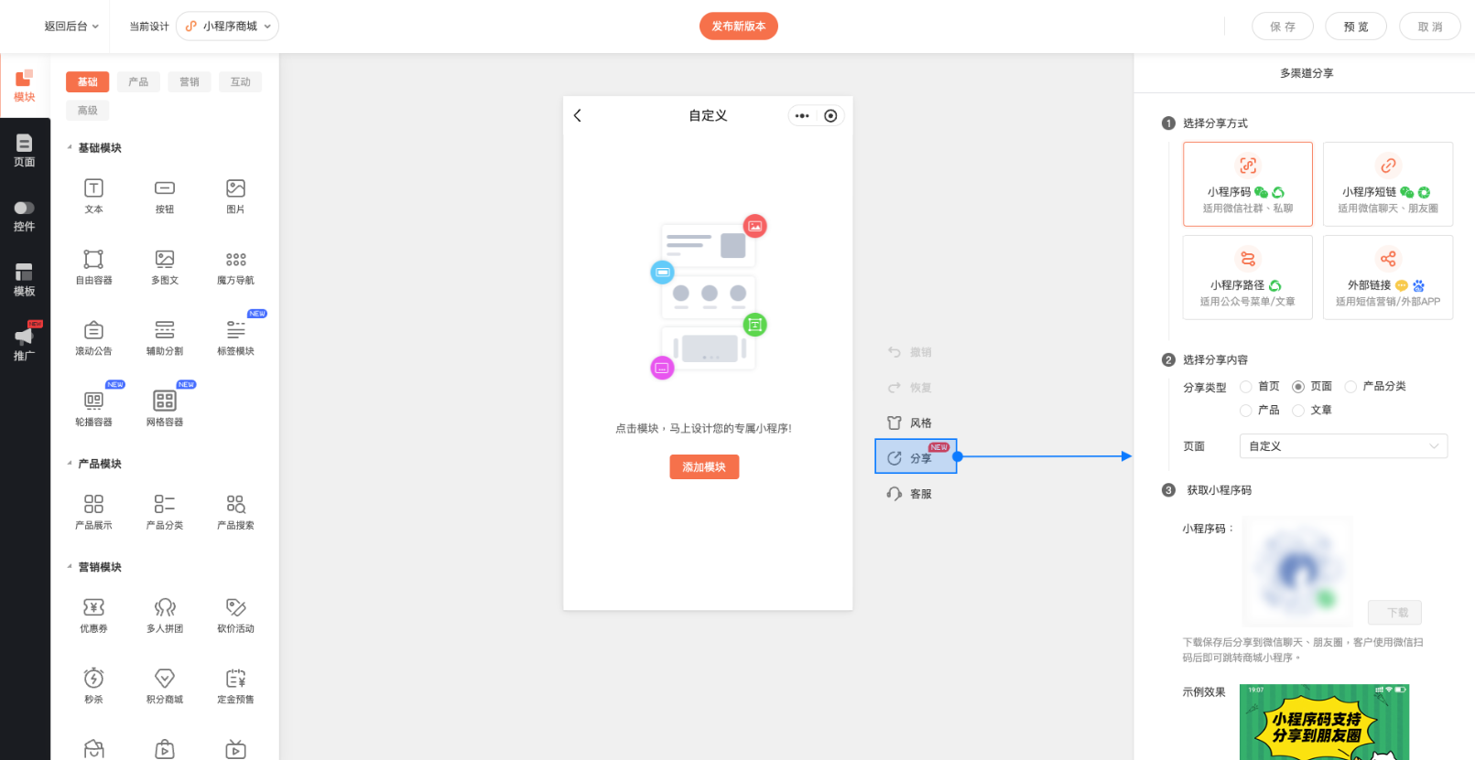
Task: Open the 风格 style settings
Action: (895, 423)
